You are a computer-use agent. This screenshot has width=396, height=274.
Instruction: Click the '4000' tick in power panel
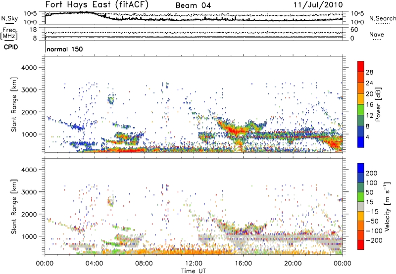pos(29,68)
